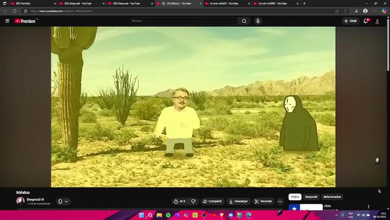Screen dimensions: 390x220
Task: Switch to 'el color 2e5090' tab
Action: point(276,4)
